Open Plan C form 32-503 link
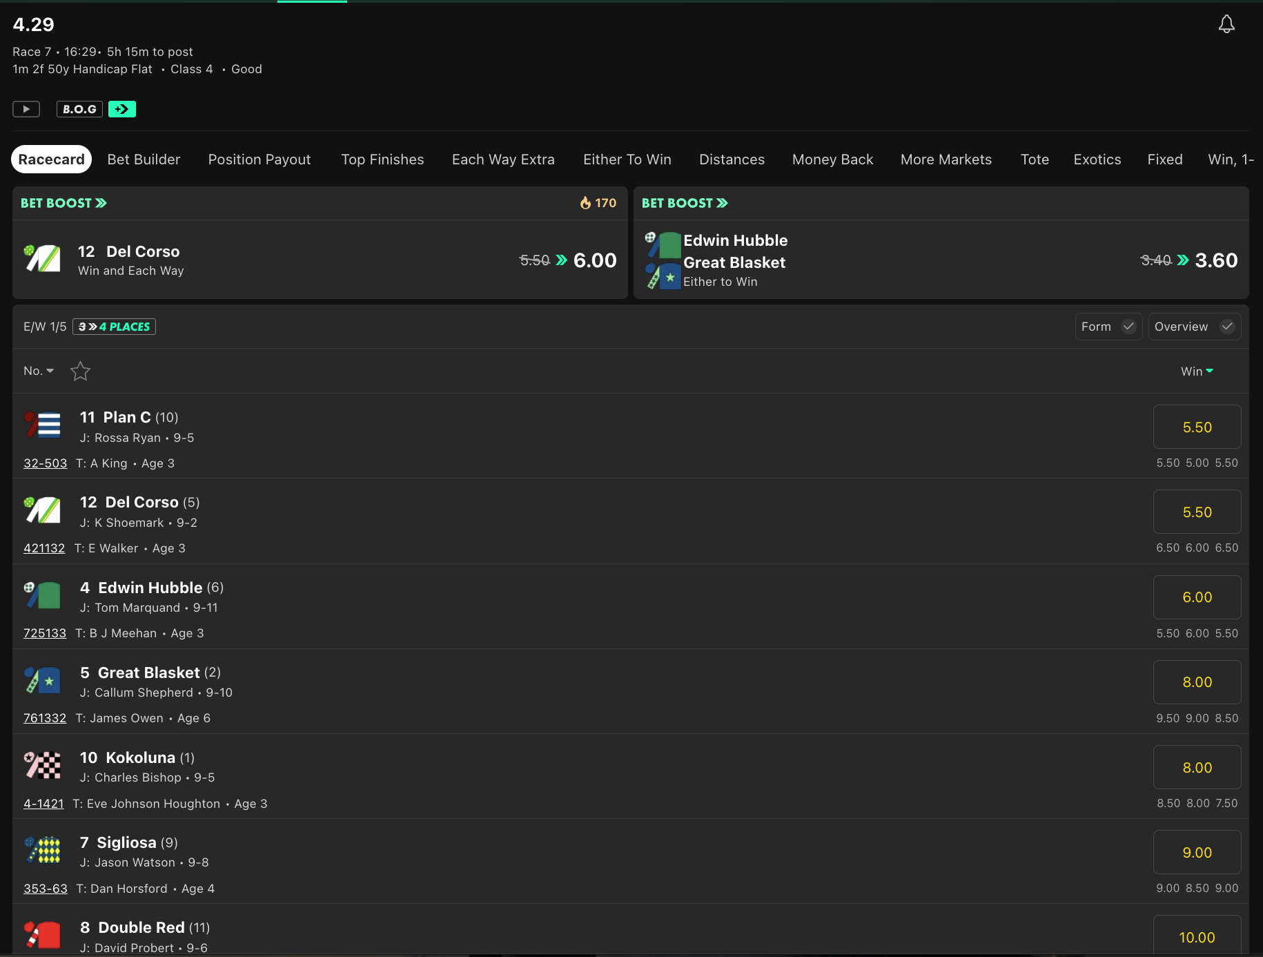Viewport: 1263px width, 957px height. coord(46,463)
